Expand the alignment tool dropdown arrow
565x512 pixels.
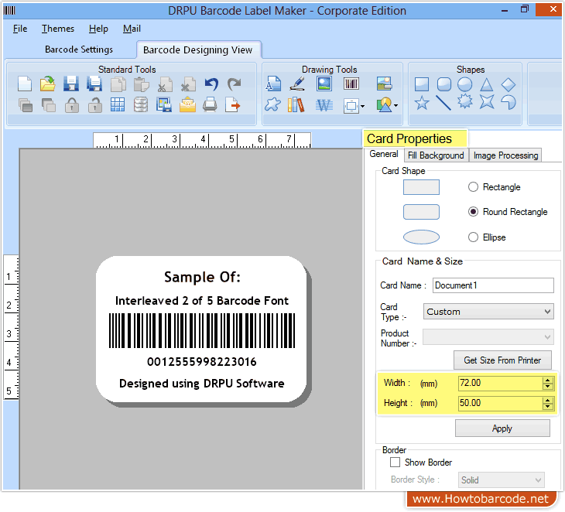362,106
